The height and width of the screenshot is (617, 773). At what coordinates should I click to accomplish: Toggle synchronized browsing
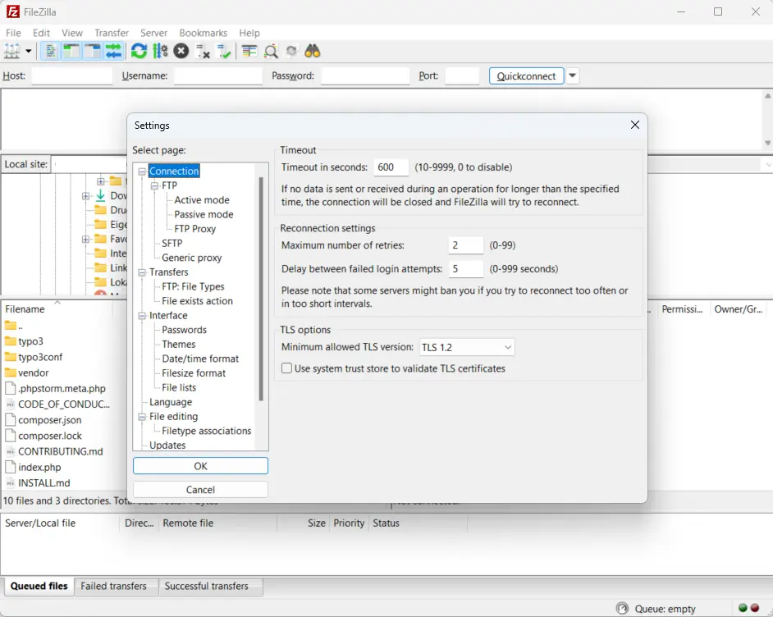click(x=290, y=51)
